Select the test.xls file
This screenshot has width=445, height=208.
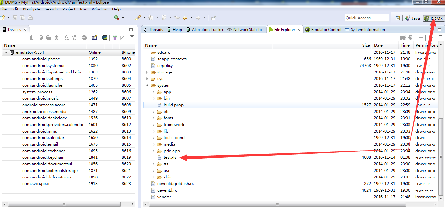click(x=170, y=157)
